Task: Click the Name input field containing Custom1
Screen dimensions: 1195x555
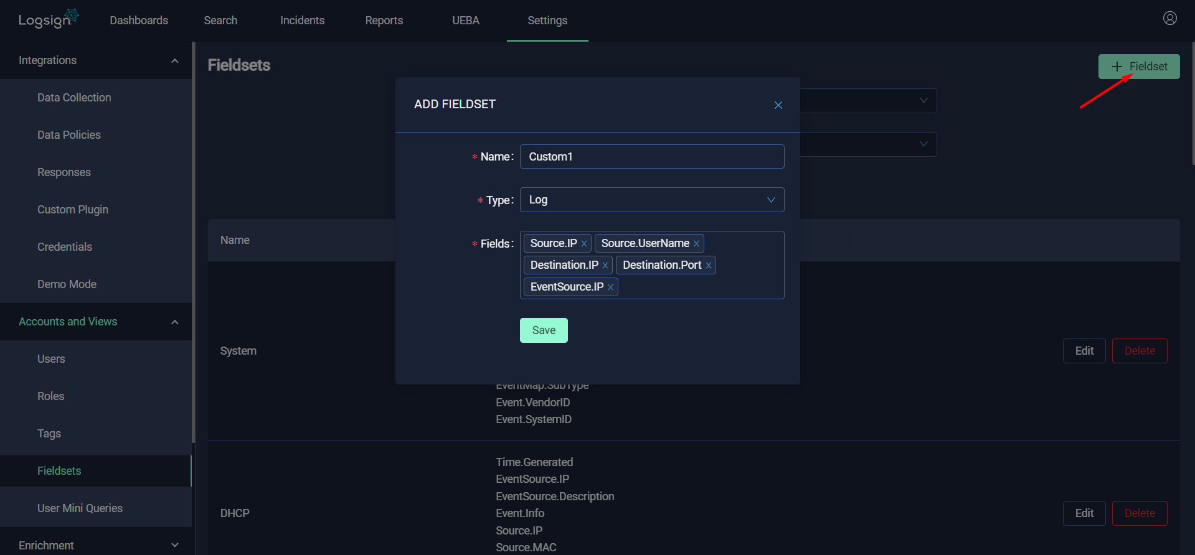Action: tap(652, 157)
